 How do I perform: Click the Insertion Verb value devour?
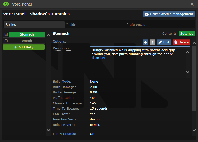click(x=95, y=119)
